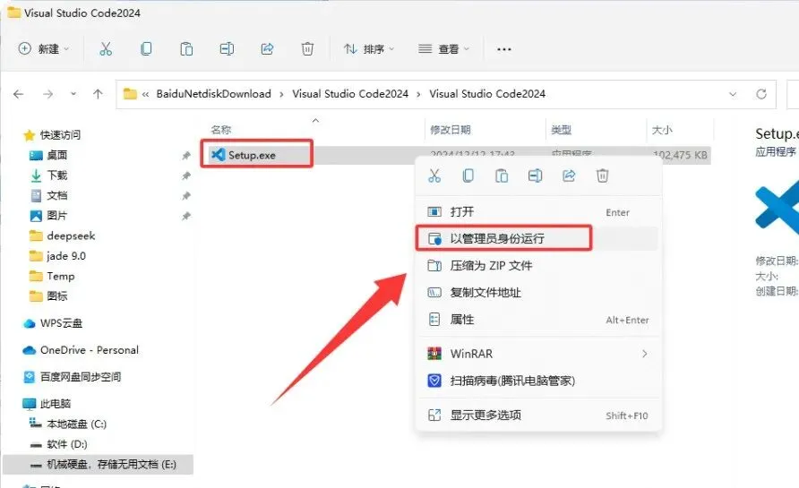This screenshot has height=488, width=799.
Task: Choose 打开 in the context menu
Action: click(x=538, y=212)
